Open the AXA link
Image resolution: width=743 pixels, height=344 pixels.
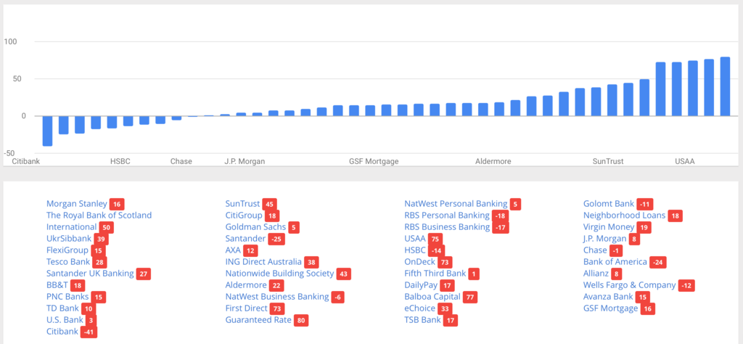[233, 250]
